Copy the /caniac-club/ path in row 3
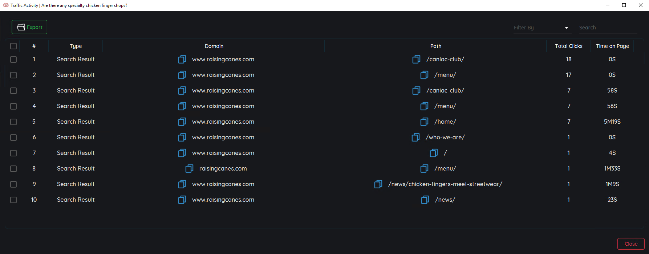The image size is (649, 254). (416, 90)
